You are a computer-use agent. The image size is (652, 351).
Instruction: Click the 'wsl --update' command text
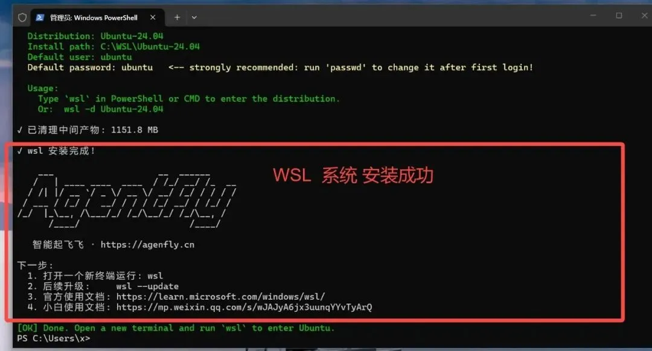point(147,286)
